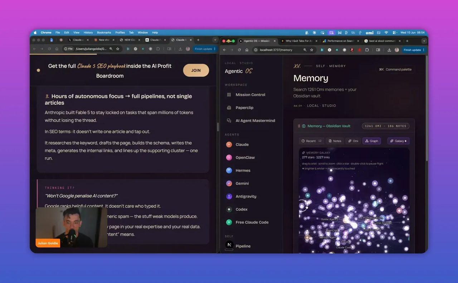Select the OpenClaw agent

pyautogui.click(x=240, y=158)
